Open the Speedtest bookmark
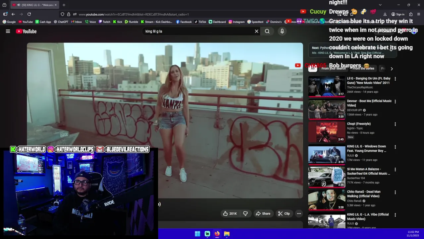Screen dimensions: 424x239 click(255, 22)
